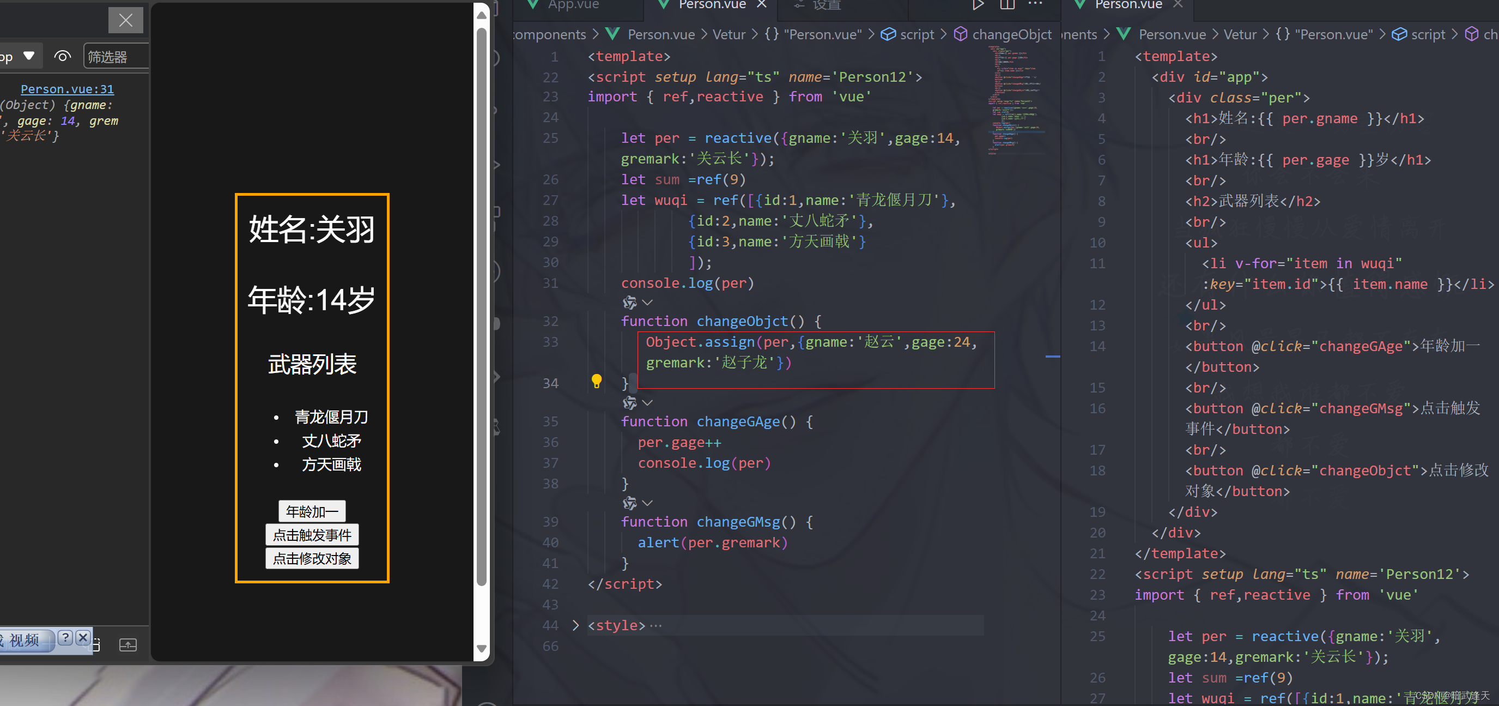
Task: Click the 点击触发事件 button in the preview
Action: (312, 535)
